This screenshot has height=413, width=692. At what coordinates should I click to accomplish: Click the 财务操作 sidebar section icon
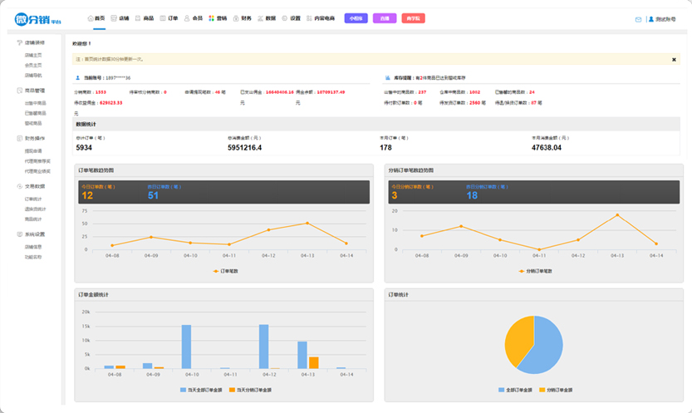(19, 139)
